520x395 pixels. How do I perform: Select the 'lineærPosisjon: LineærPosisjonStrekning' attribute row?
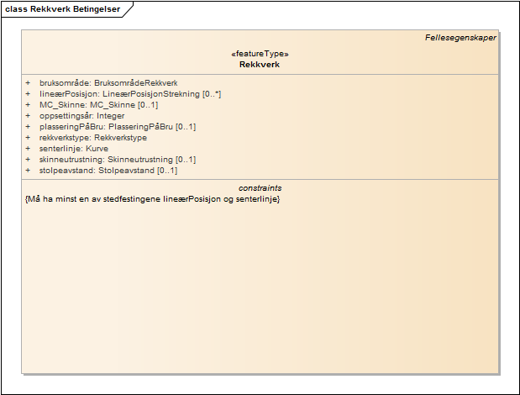click(x=130, y=94)
